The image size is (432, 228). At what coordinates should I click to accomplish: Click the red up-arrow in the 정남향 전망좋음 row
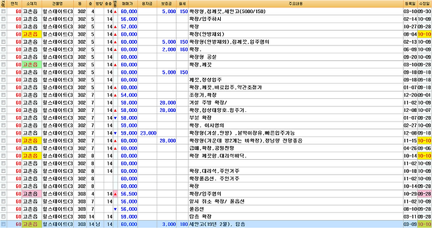[x=115, y=141]
